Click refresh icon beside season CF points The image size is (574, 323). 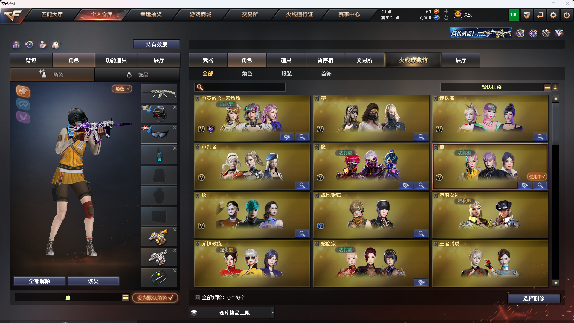[446, 18]
